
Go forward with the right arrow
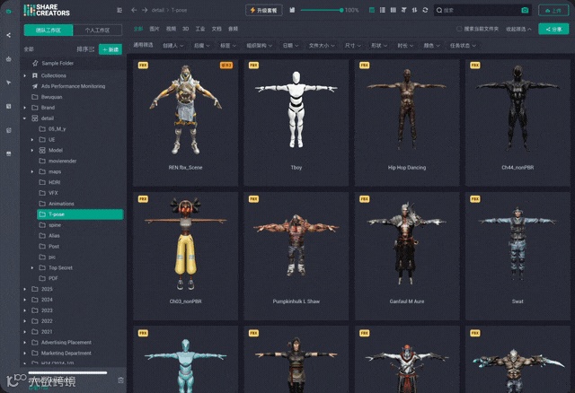click(x=145, y=10)
